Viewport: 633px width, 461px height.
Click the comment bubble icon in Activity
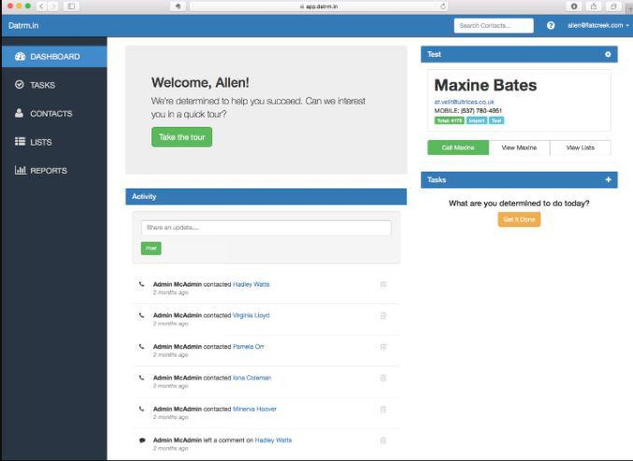[x=142, y=440]
